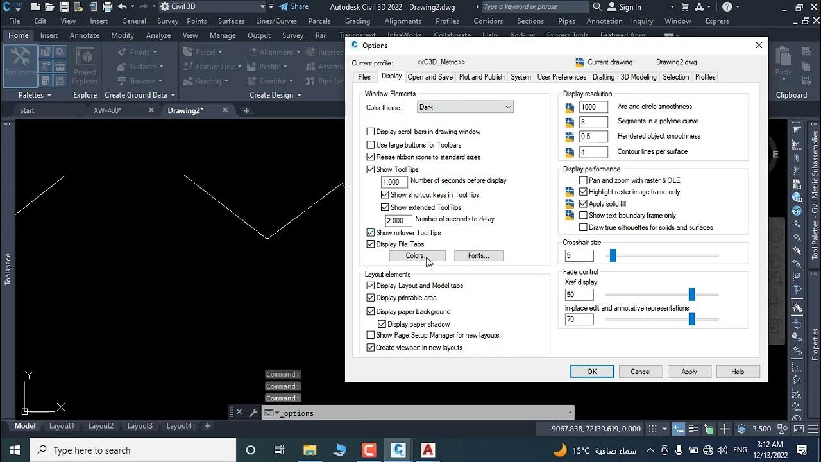This screenshot has width=821, height=462.
Task: Click Cancel in the Options dialog
Action: [640, 372]
